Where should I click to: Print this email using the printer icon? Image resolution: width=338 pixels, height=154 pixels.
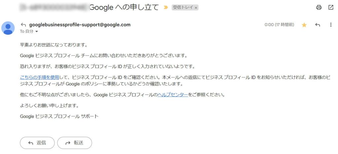pos(319,8)
